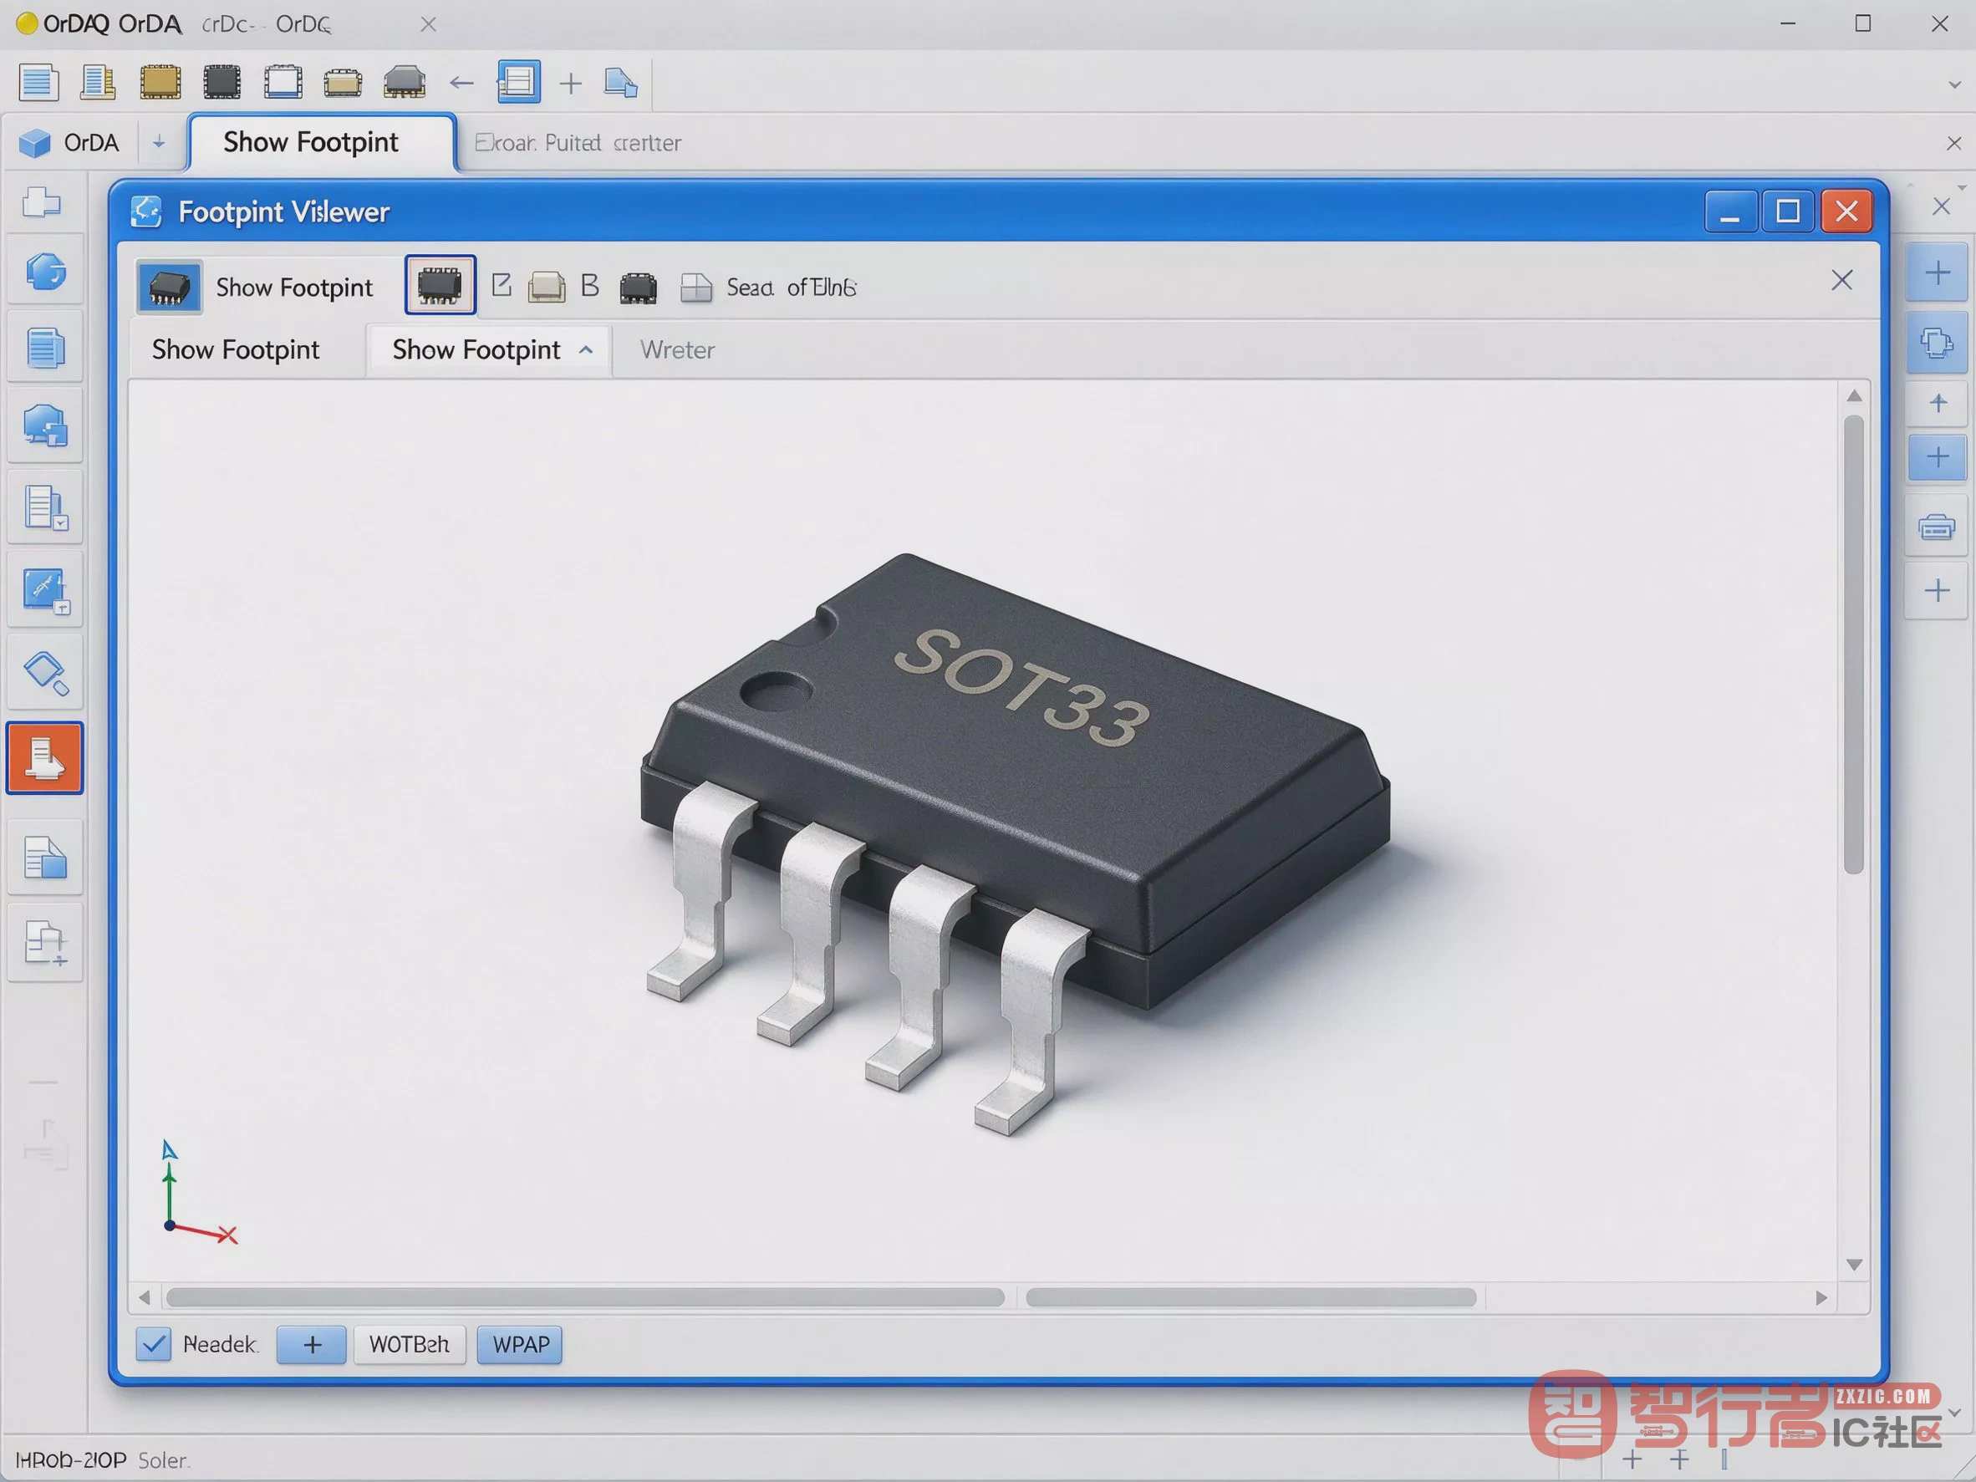Open the dropdown arrow next to the OrDA tab
The width and height of the screenshot is (1976, 1482).
[x=158, y=142]
